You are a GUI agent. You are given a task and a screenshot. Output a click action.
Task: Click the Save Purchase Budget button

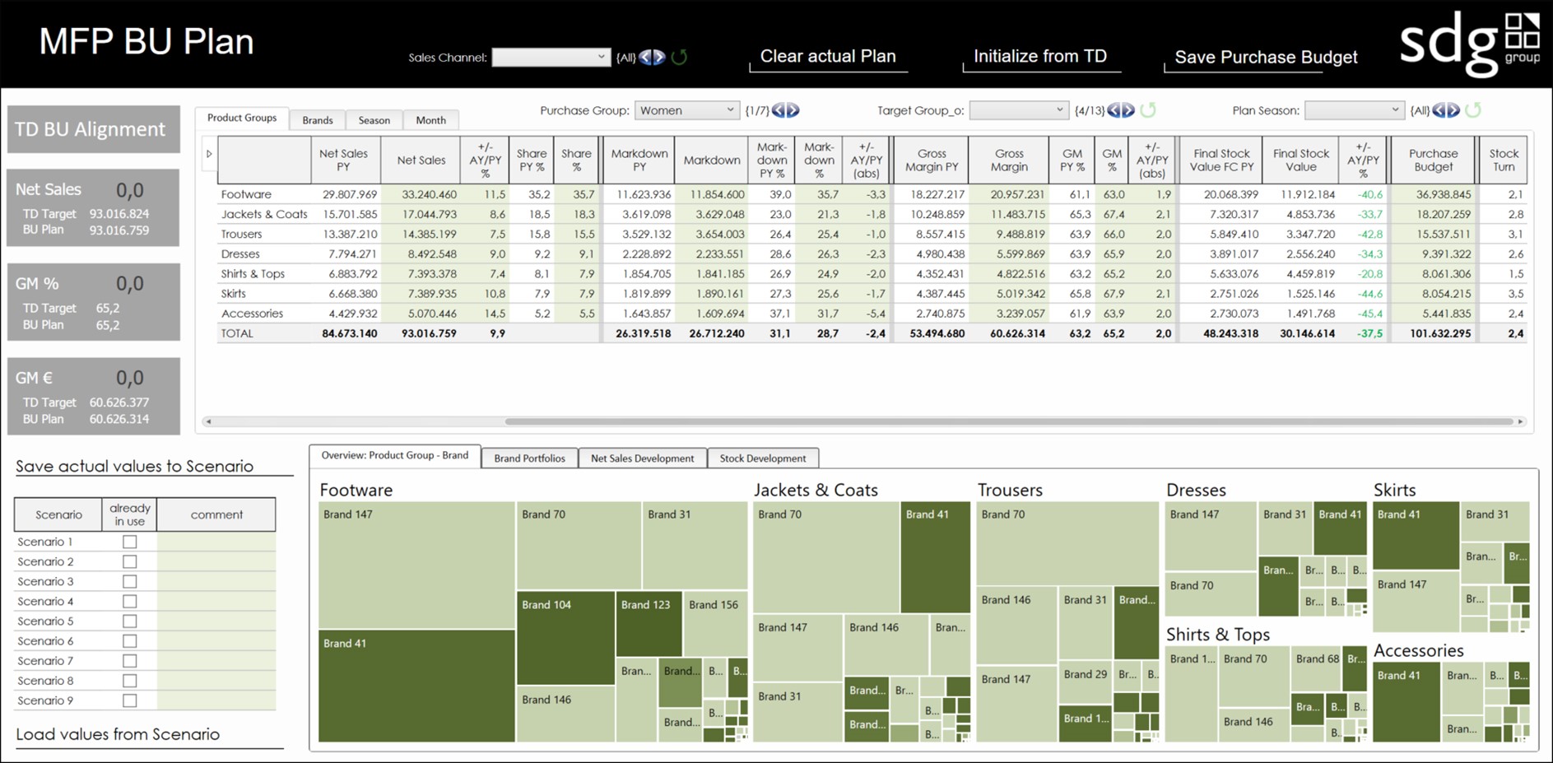pos(1265,57)
